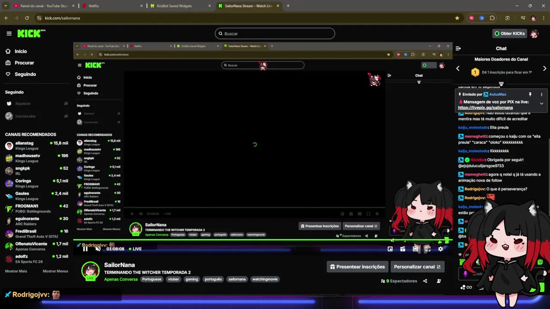Screen dimensions: 550x309
Task: Open recommended channel Coringa
Action: 37,183
